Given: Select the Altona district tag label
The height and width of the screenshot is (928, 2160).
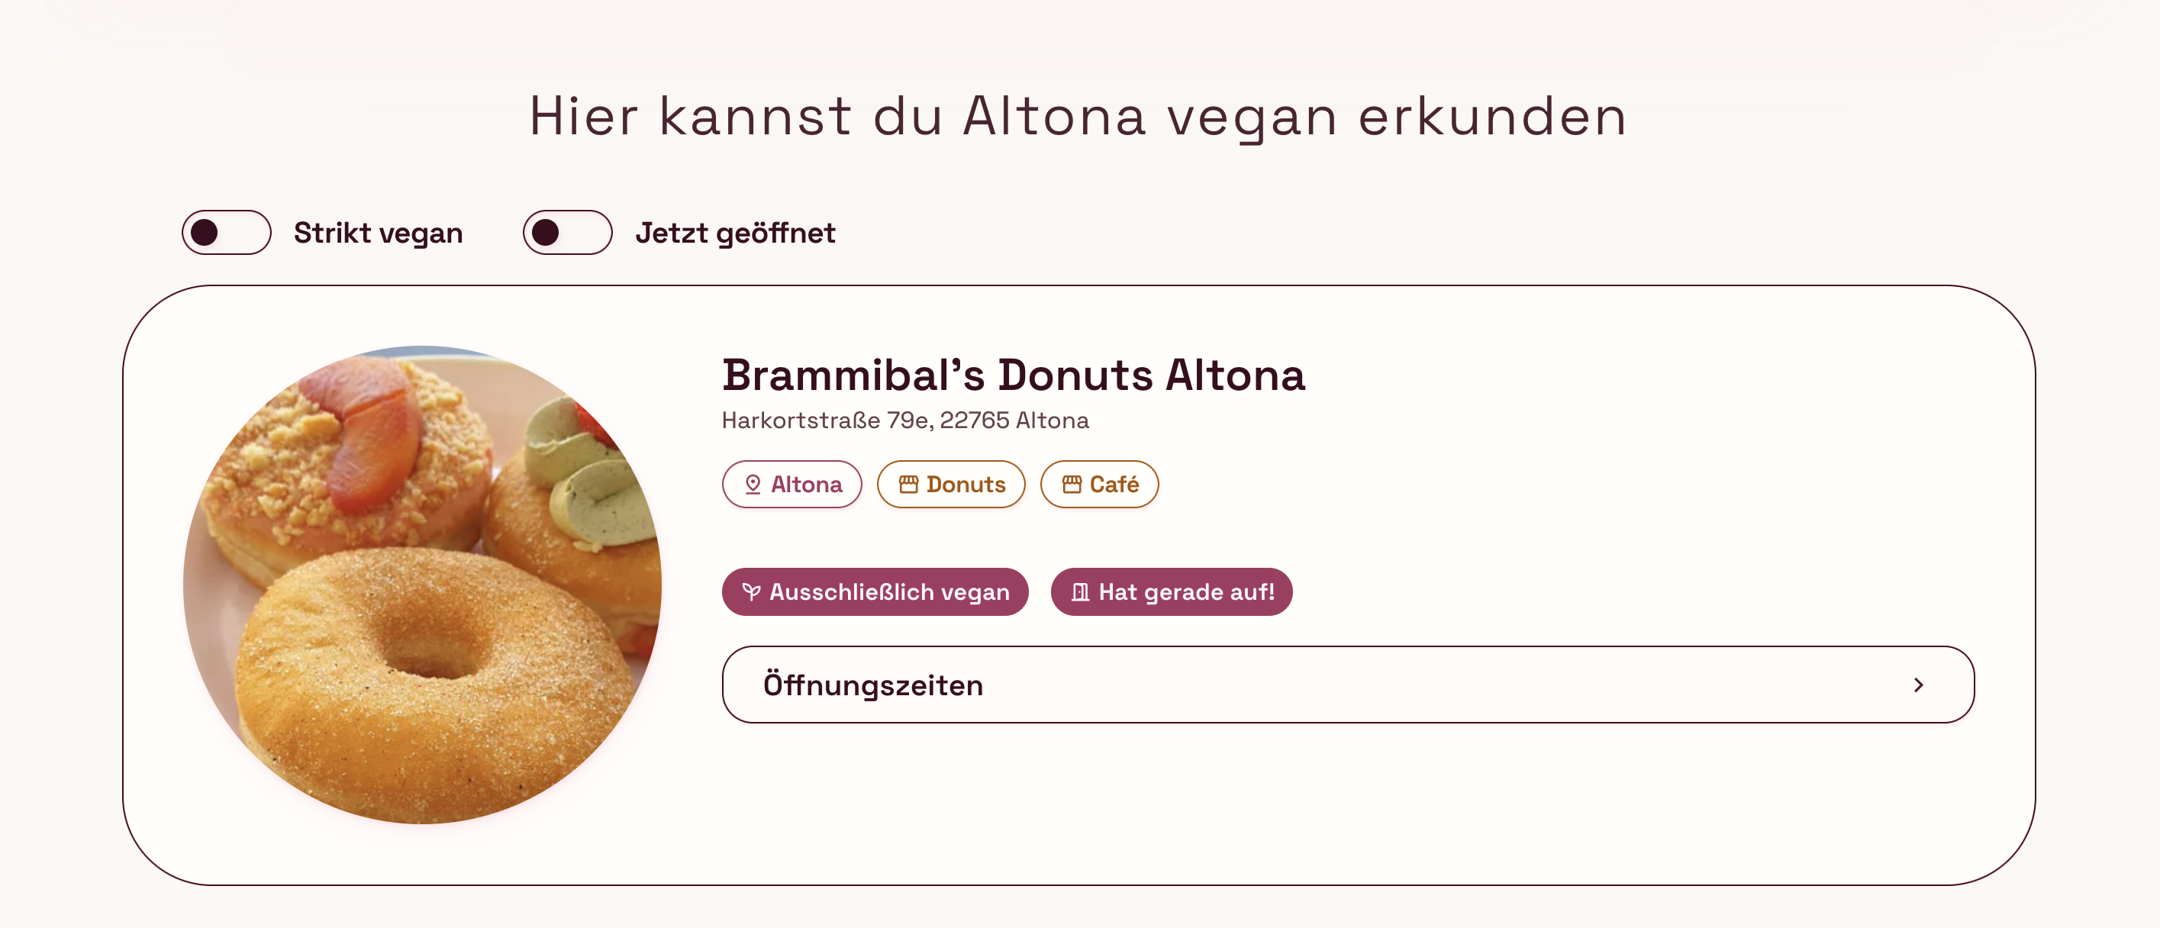Looking at the screenshot, I should pyautogui.click(x=807, y=485).
